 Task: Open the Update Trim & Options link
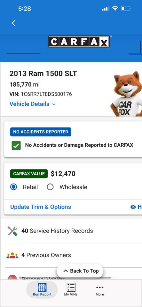pyautogui.click(x=41, y=207)
